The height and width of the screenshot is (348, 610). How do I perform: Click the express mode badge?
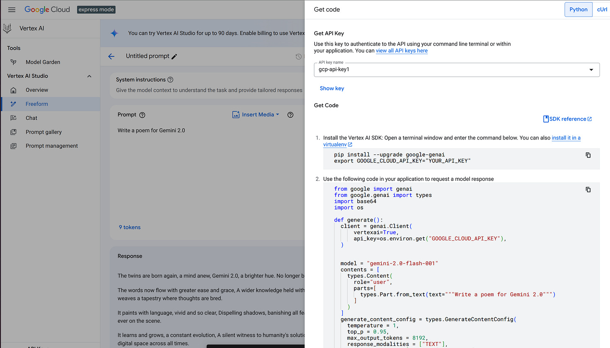pyautogui.click(x=96, y=9)
